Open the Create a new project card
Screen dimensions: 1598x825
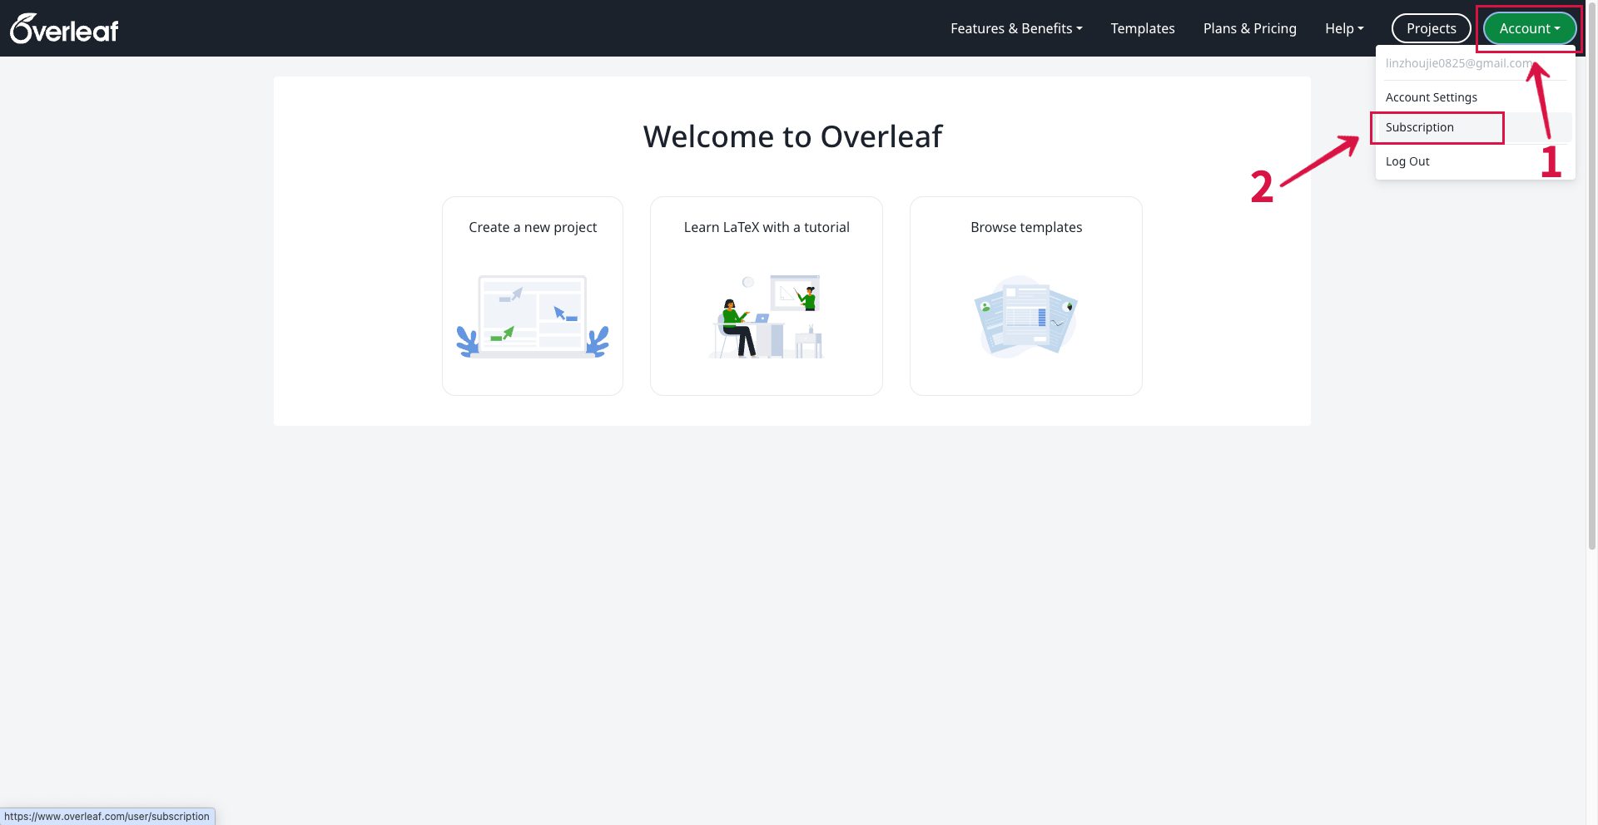coord(533,296)
